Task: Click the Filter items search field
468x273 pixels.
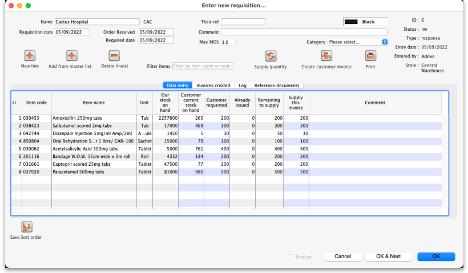Action: 203,66
